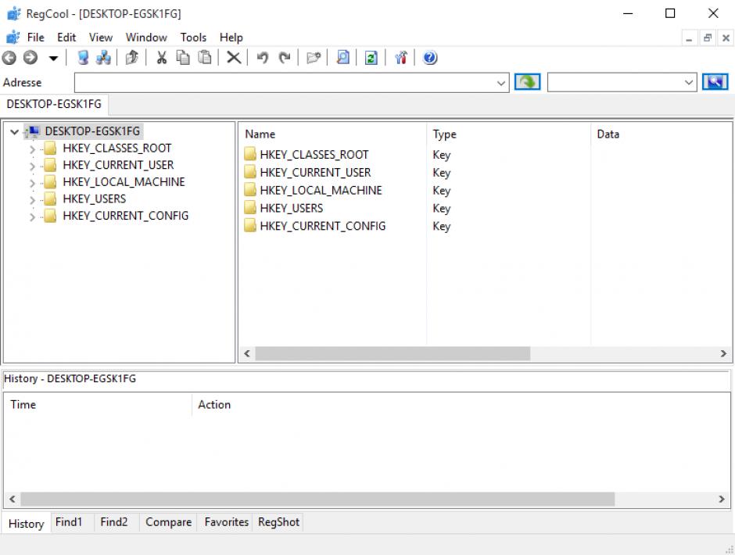
Task: Expand HKEY_CURRENT_USER in the tree
Action: (32, 166)
